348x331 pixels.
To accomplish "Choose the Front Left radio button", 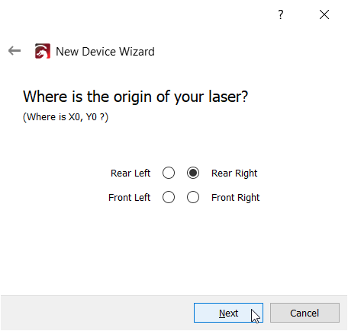I will [169, 197].
